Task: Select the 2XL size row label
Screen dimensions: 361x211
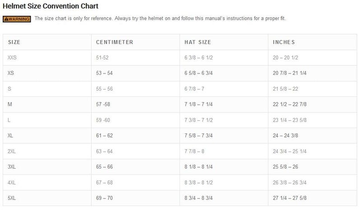Action: 12,151
